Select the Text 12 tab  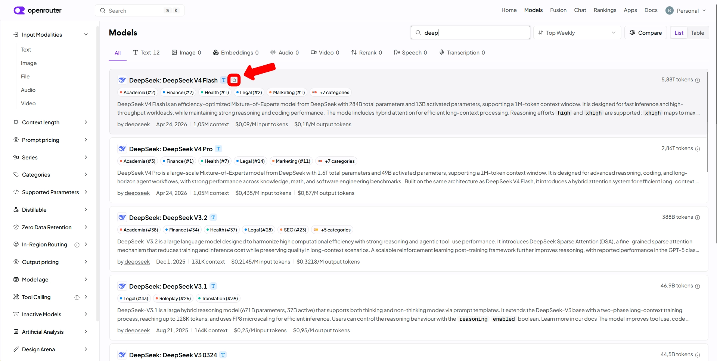pos(146,53)
